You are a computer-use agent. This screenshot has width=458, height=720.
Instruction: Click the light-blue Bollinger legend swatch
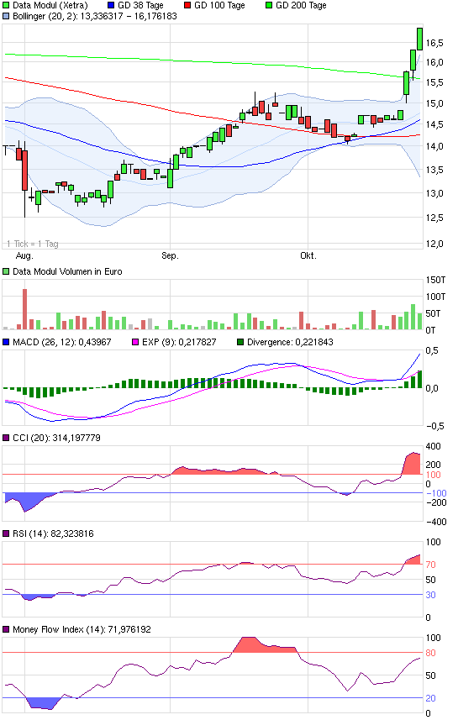[x=6, y=16]
